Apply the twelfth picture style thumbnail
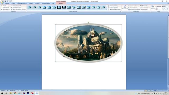Viewport: 169px width, 95px height. [84, 7]
